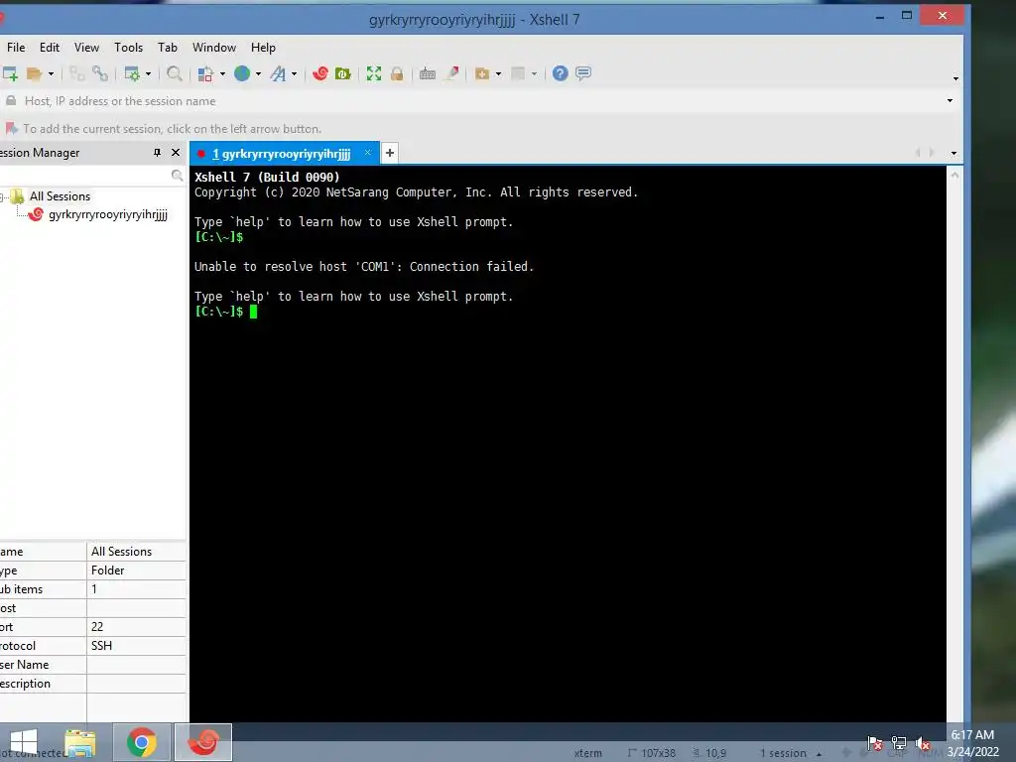Click the greyed layout panel toolbar icon
The width and height of the screenshot is (1016, 762).
point(518,73)
